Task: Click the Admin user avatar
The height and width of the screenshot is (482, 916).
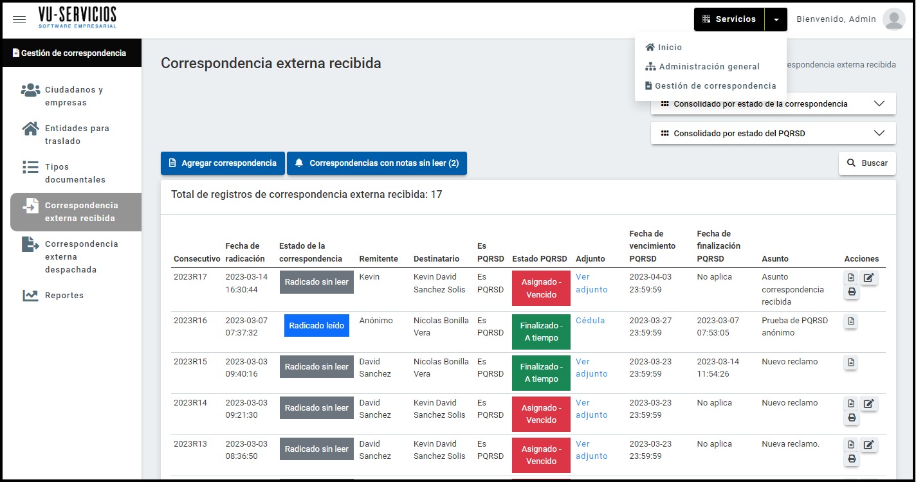Action: (x=893, y=19)
